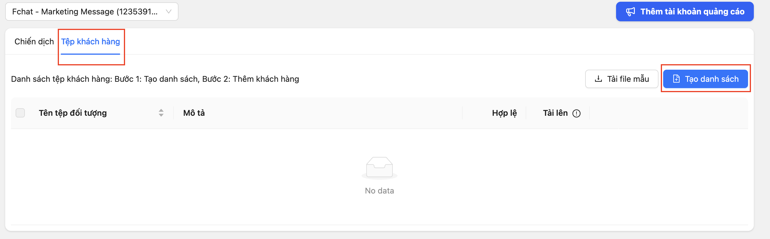Click the Tên tệp đối tượng column header
770x239 pixels.
pyautogui.click(x=72, y=113)
